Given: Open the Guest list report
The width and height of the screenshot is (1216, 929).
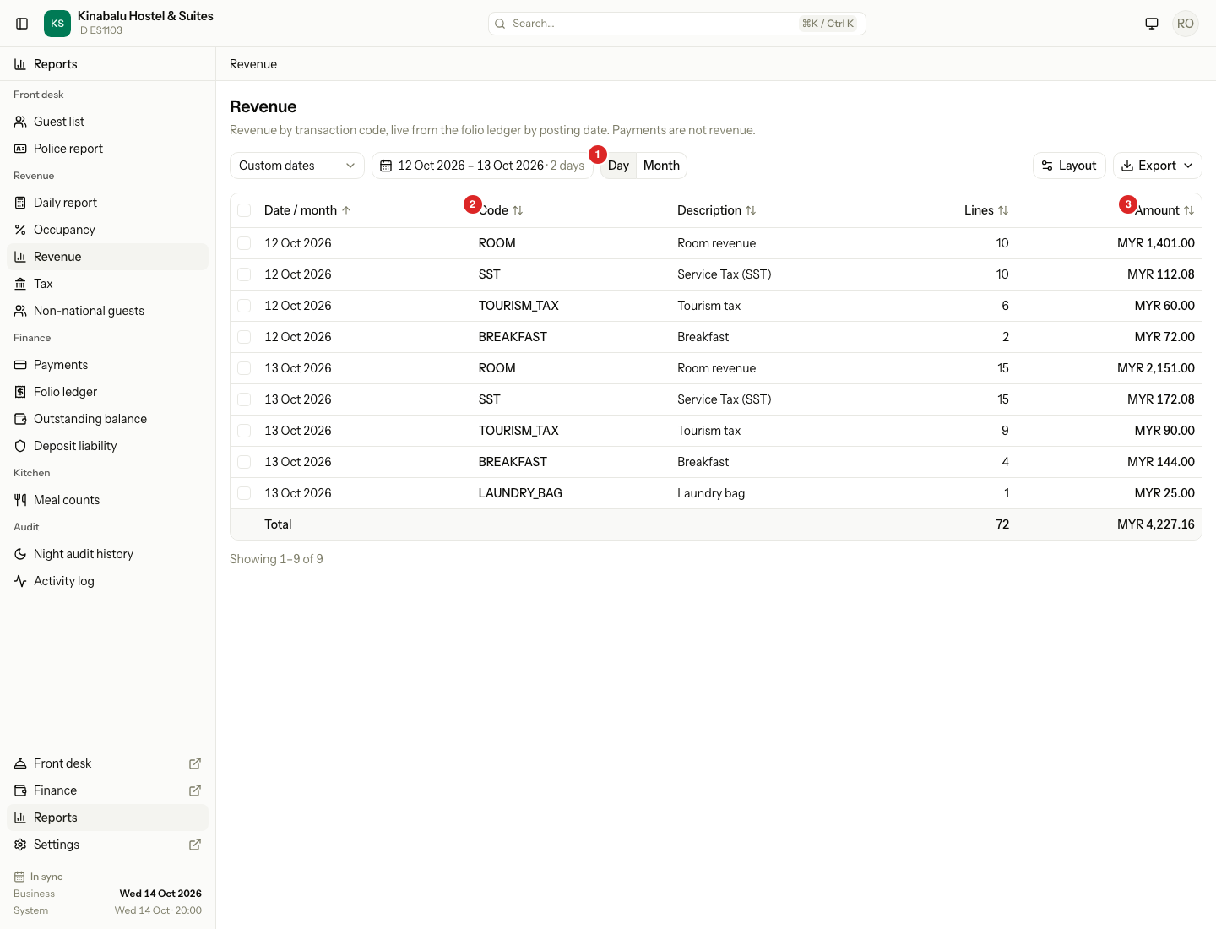Looking at the screenshot, I should click(107, 122).
